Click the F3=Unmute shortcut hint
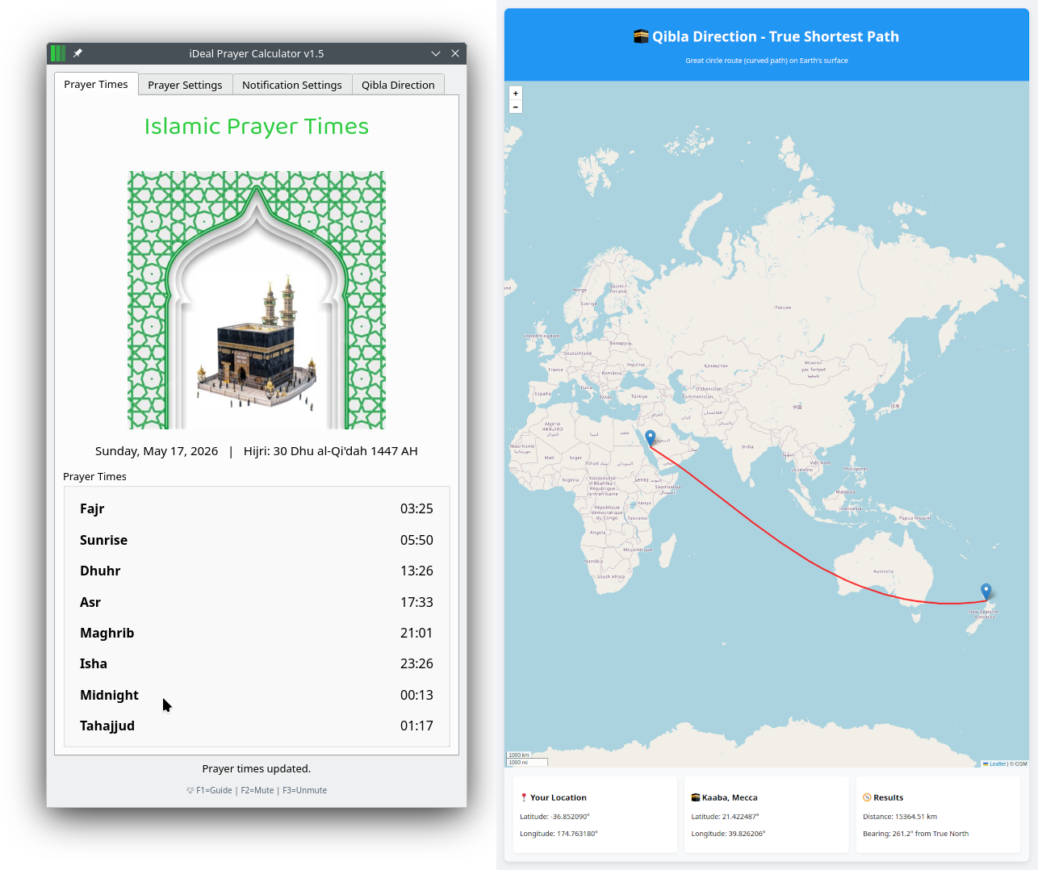1038x870 pixels. tap(304, 790)
